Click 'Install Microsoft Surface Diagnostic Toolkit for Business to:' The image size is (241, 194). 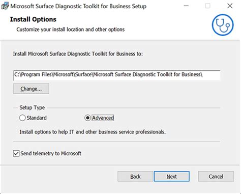click(x=78, y=54)
